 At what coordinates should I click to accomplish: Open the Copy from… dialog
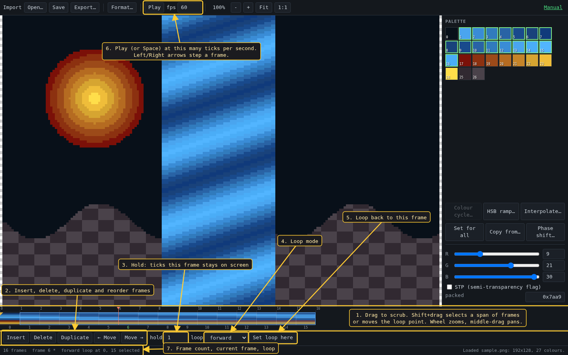pos(505,232)
